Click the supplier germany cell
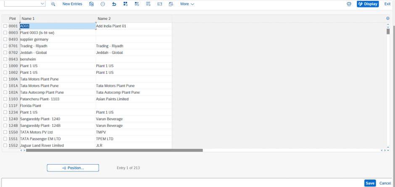The height and width of the screenshot is (187, 395). click(58, 40)
